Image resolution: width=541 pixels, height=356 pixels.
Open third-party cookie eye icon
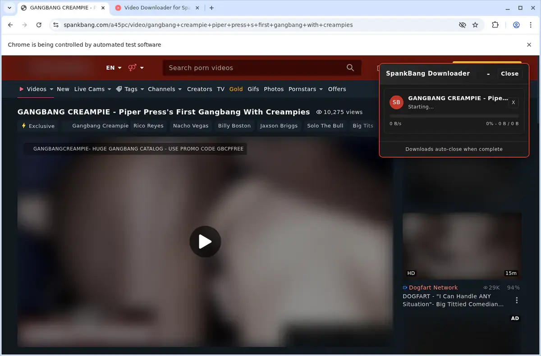[462, 25]
